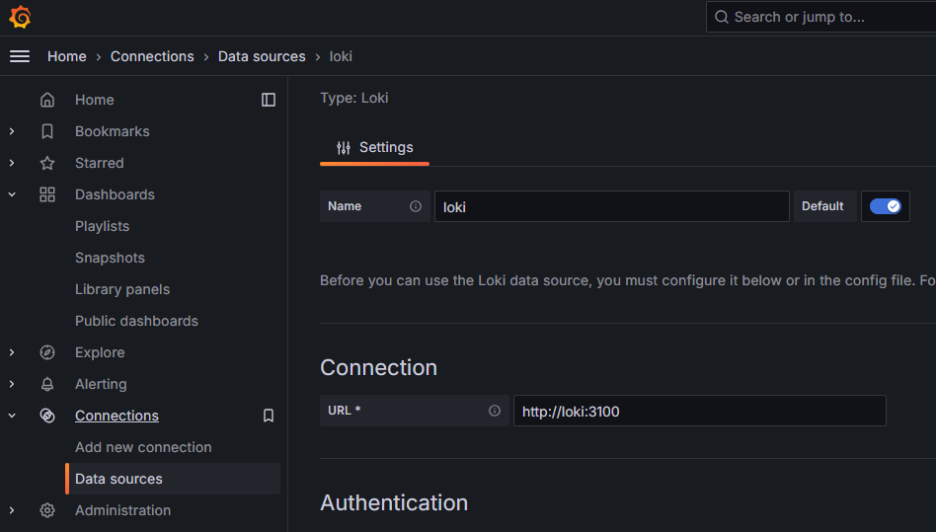The width and height of the screenshot is (936, 532).
Task: Click the Alerting bell icon
Action: click(x=47, y=384)
